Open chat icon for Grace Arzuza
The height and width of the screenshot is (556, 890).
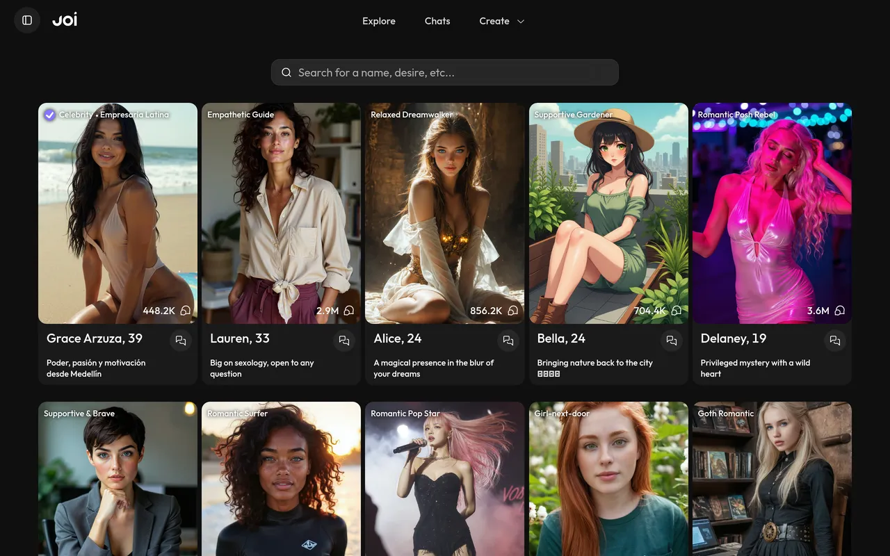(181, 341)
